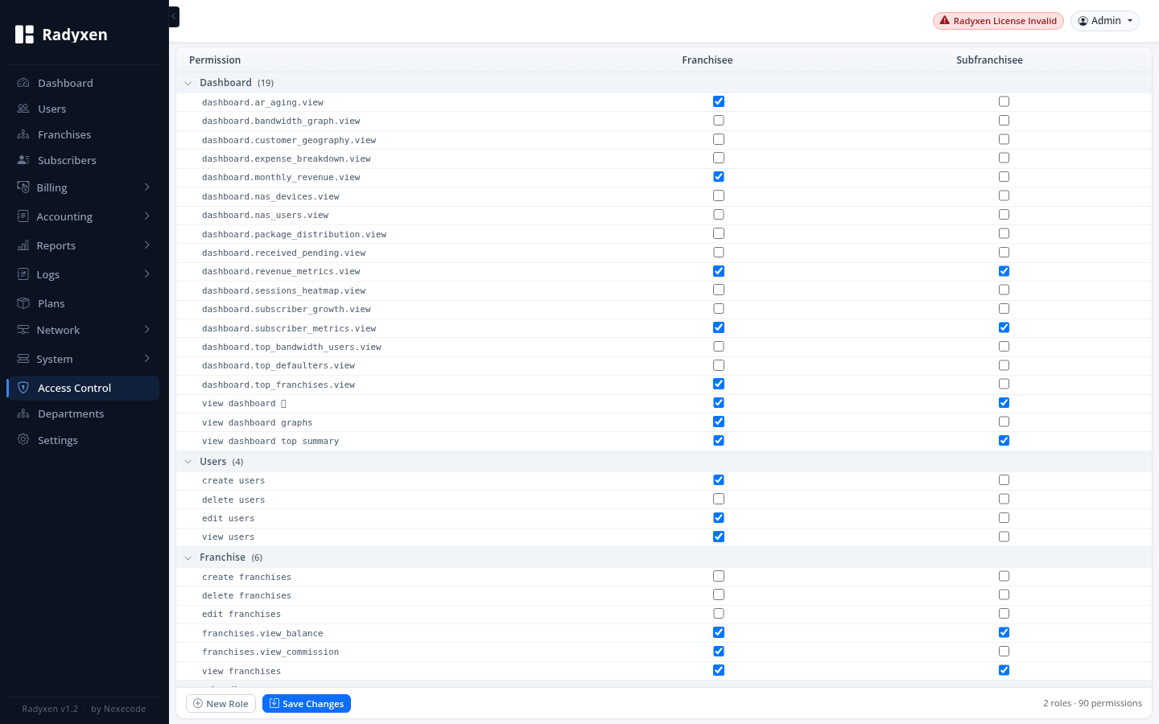
Task: Click the Plans box icon
Action: pos(23,303)
